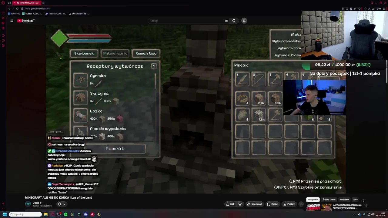
Task: Open a new browser tab with plus icon
Action: (43, 3)
